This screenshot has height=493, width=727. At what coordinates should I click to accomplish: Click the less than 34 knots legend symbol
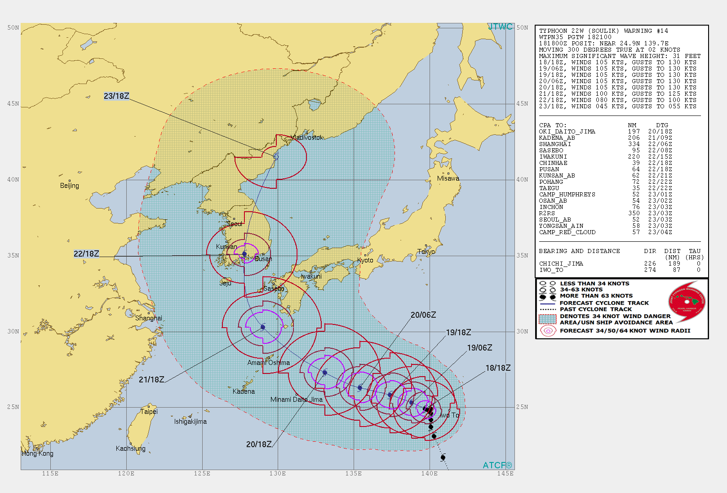[547, 284]
